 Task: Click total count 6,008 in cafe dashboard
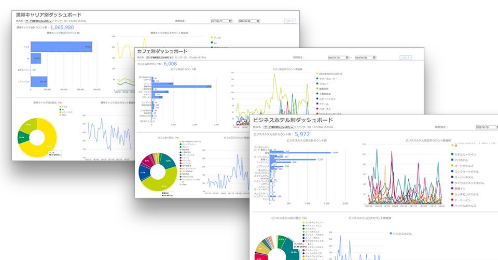click(170, 64)
